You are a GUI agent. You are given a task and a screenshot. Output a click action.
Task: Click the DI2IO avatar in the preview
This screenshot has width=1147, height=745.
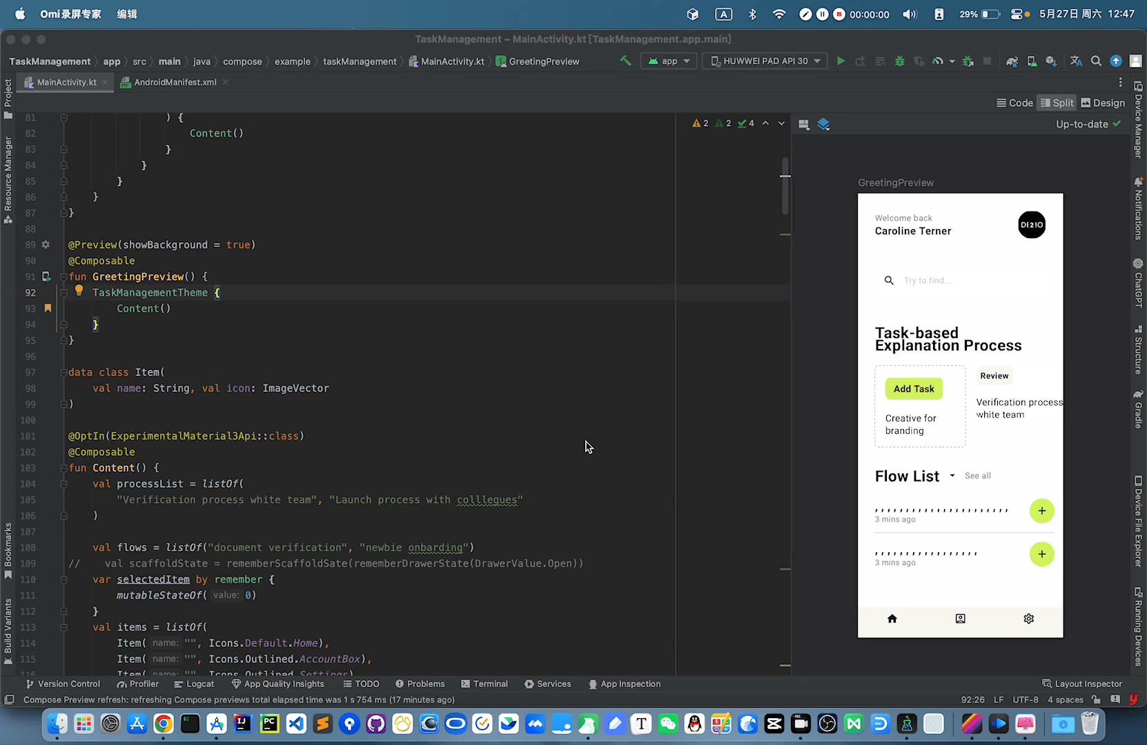click(x=1032, y=225)
